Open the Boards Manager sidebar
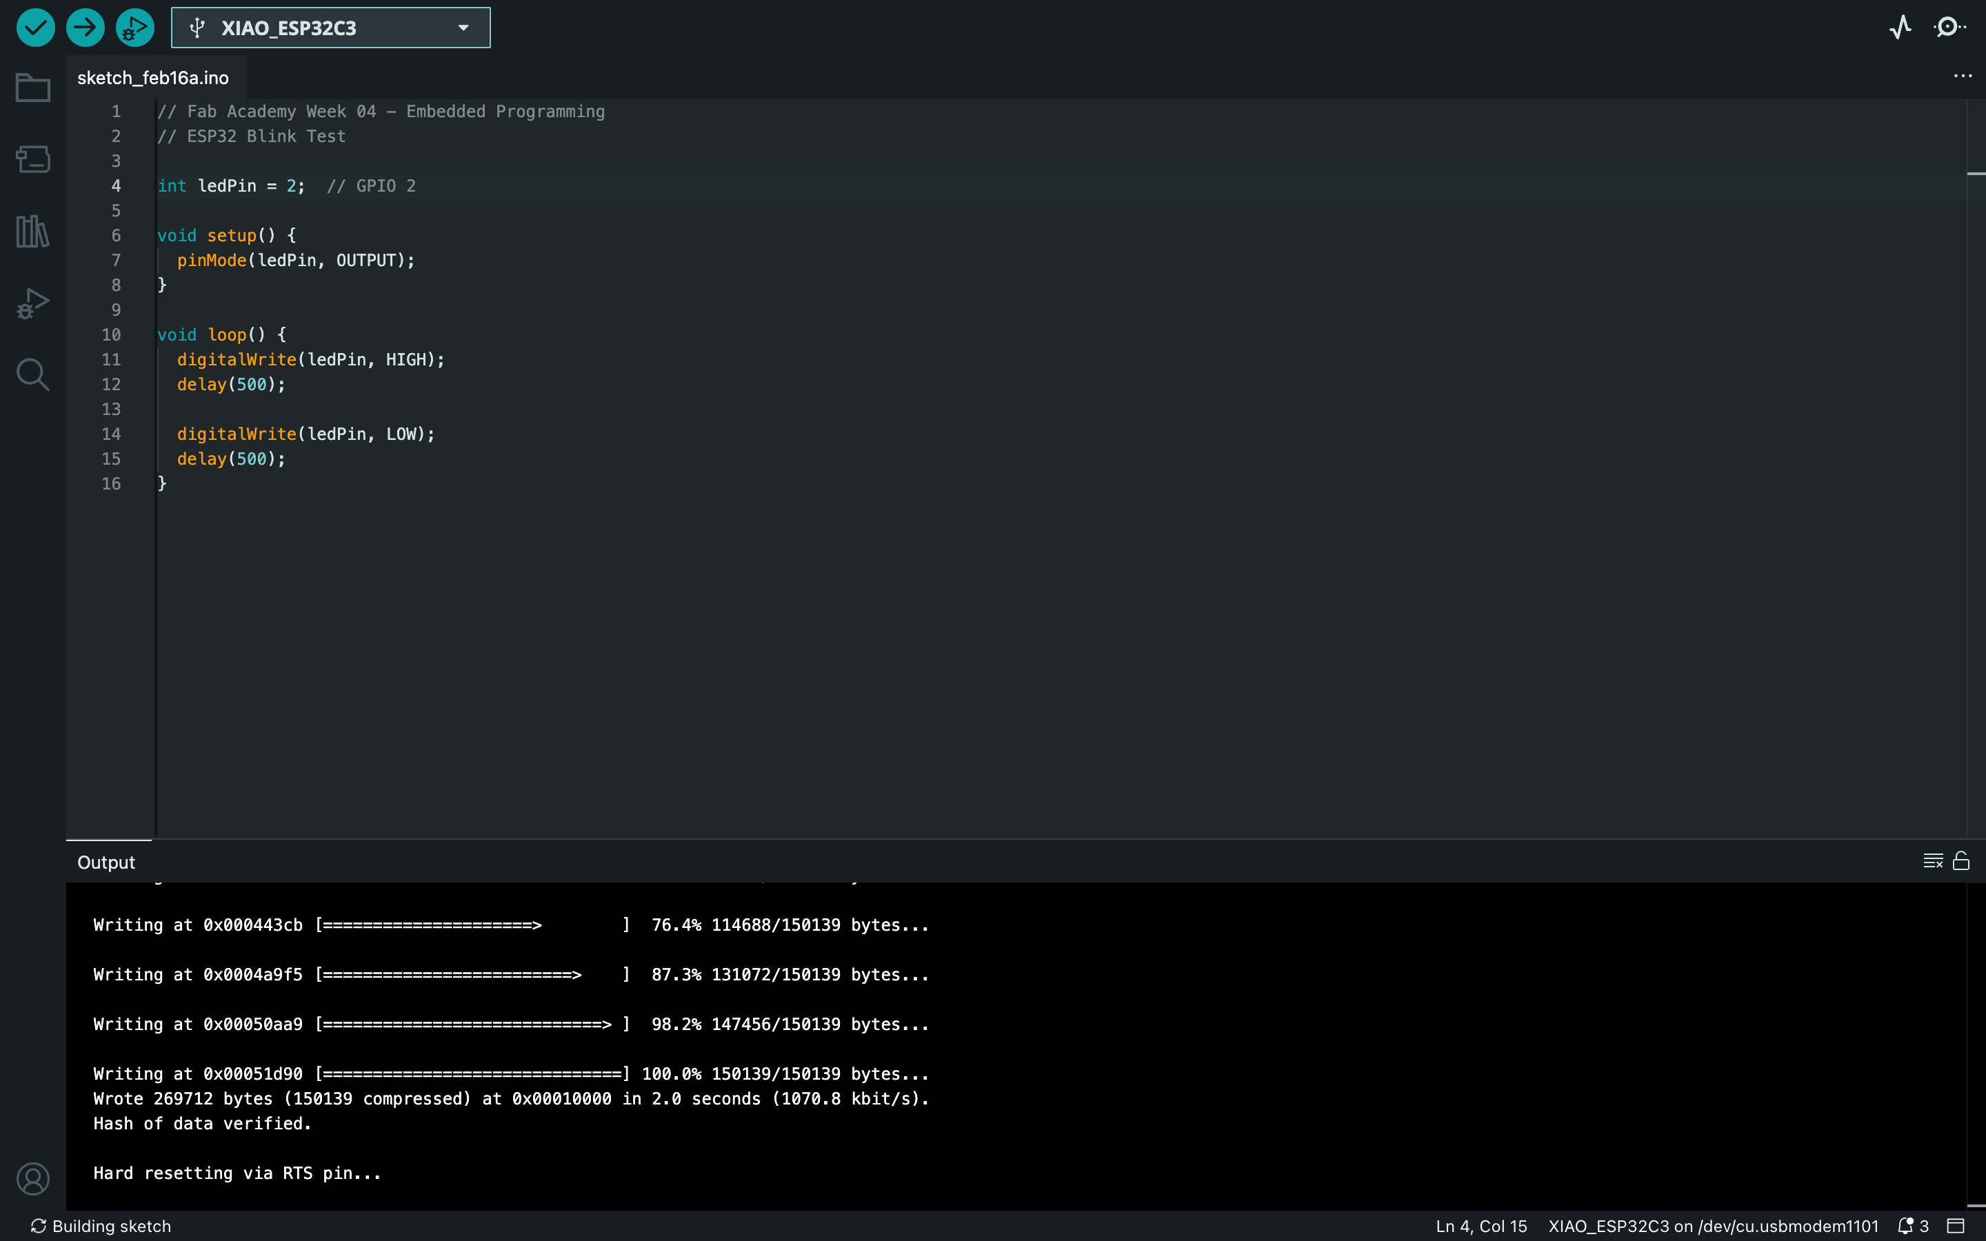This screenshot has height=1241, width=1986. 33,159
